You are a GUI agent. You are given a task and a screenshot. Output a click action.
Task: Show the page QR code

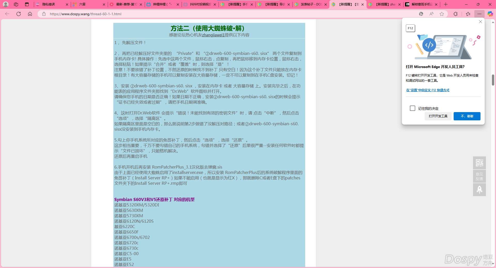pos(479,163)
